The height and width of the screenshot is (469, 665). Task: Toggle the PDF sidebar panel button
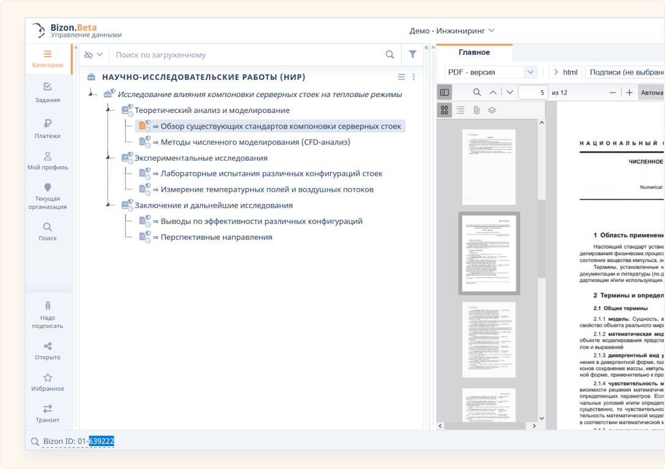444,93
